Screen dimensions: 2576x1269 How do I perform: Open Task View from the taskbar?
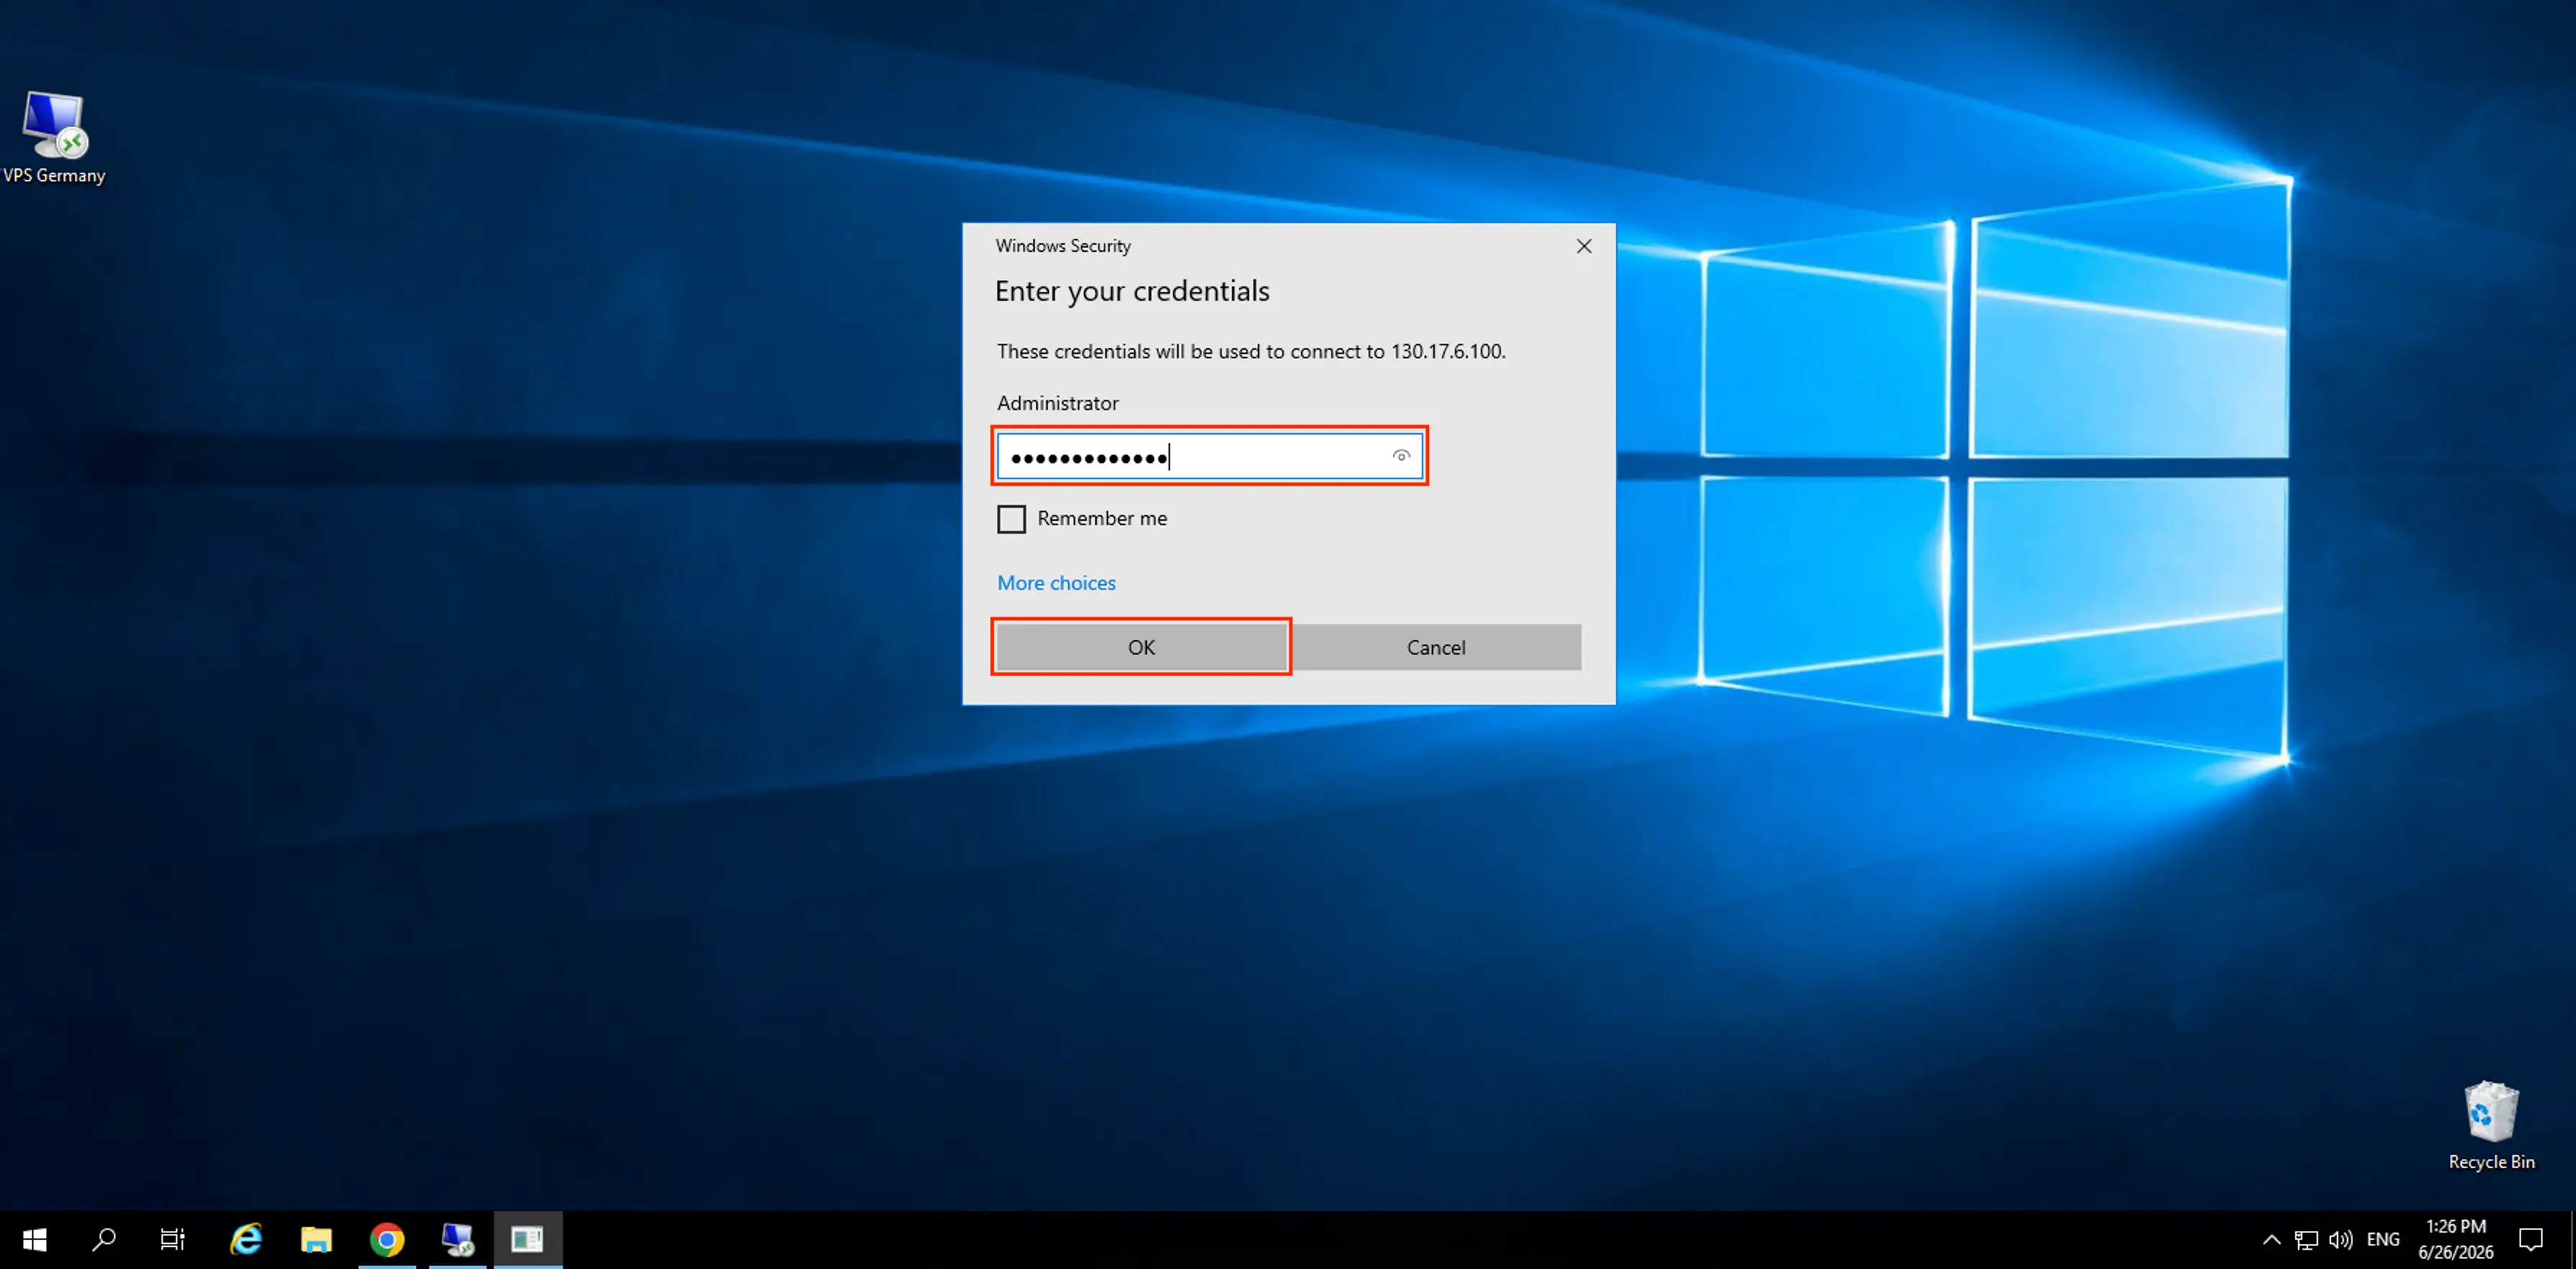tap(173, 1240)
